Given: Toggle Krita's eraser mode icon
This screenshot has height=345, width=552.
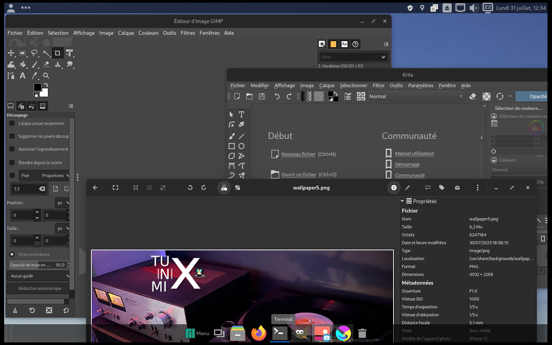Looking at the screenshot, I should (x=472, y=96).
